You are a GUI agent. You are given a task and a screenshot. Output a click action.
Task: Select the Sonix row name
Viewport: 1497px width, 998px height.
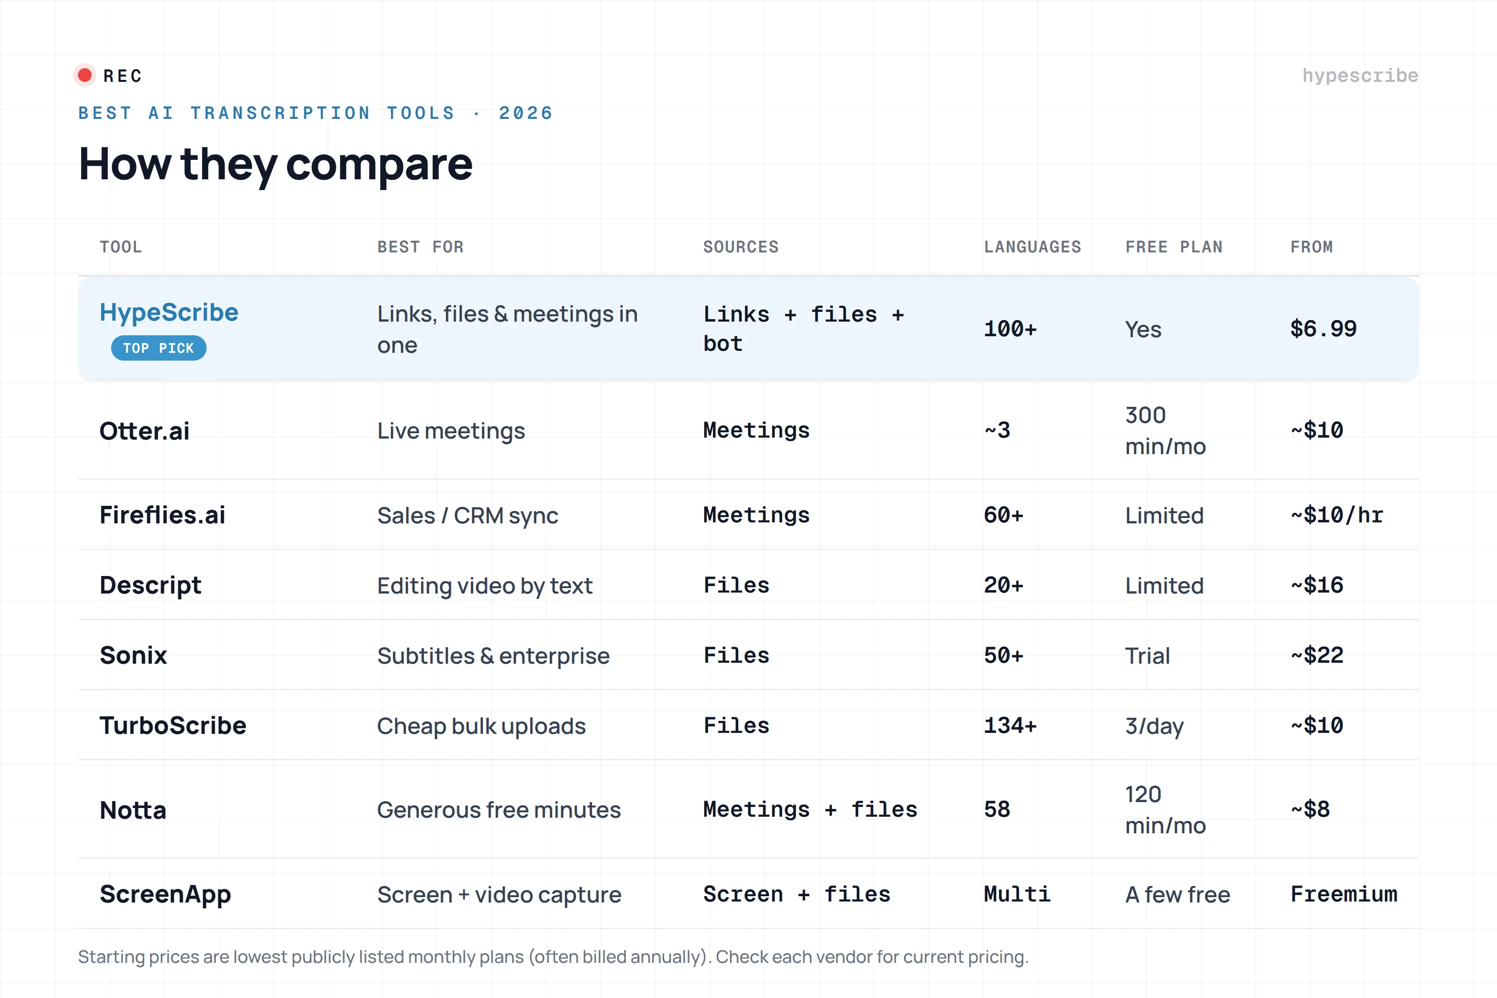(x=133, y=655)
